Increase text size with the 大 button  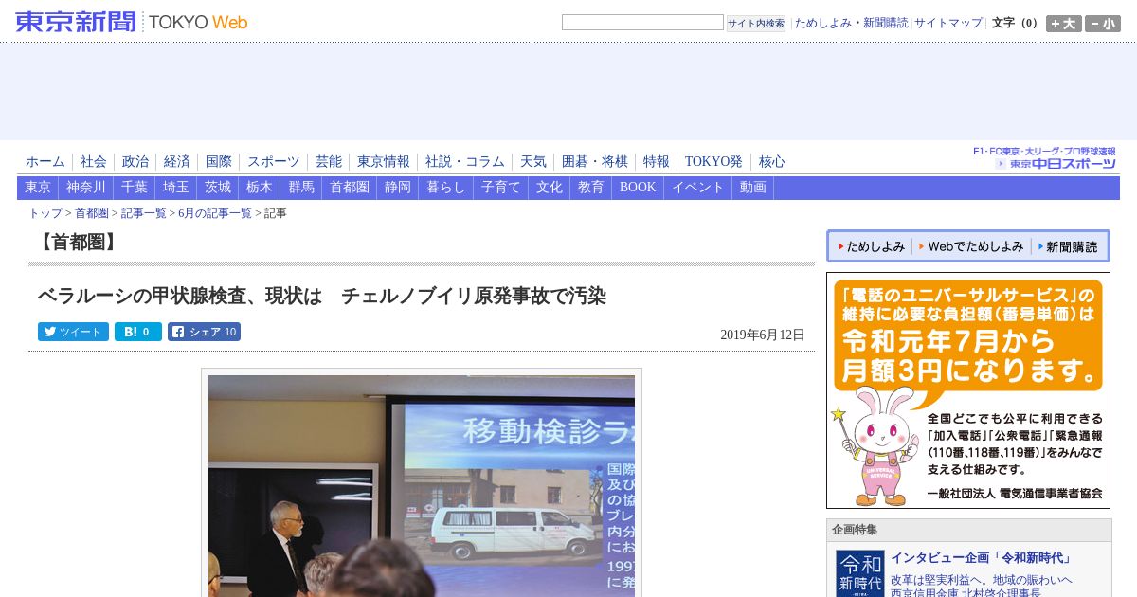[x=1063, y=24]
